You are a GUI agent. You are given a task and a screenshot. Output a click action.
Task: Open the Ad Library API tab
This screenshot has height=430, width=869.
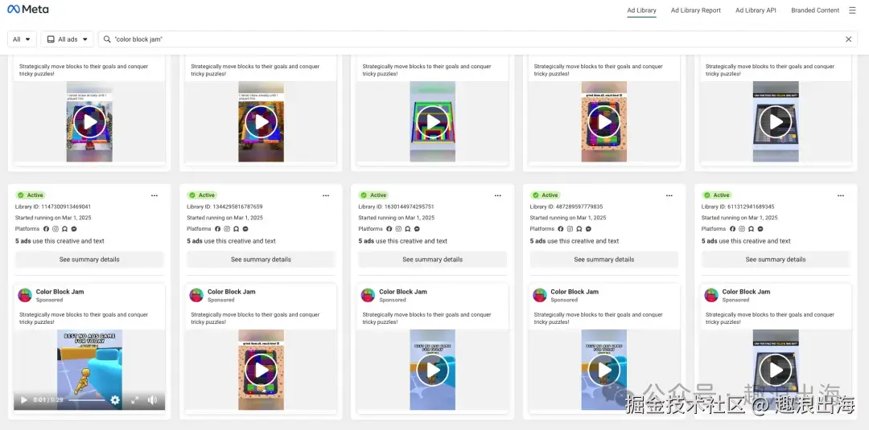[756, 10]
